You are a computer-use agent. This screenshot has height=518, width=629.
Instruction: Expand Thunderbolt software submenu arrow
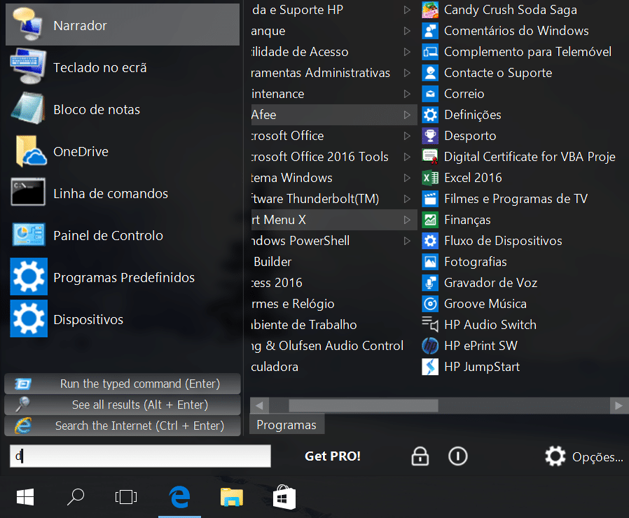(x=407, y=199)
